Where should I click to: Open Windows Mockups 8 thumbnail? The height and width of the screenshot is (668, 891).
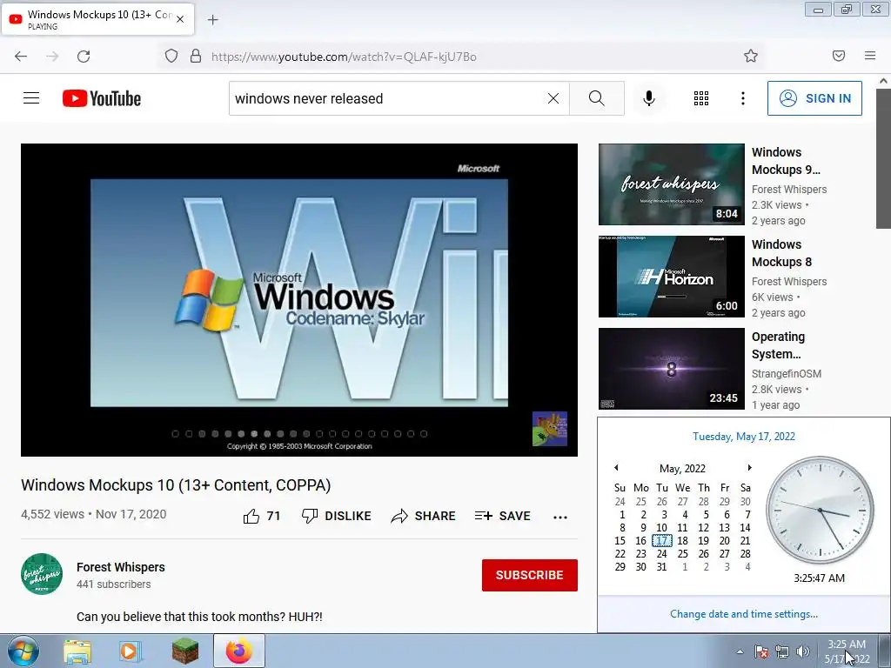[671, 276]
